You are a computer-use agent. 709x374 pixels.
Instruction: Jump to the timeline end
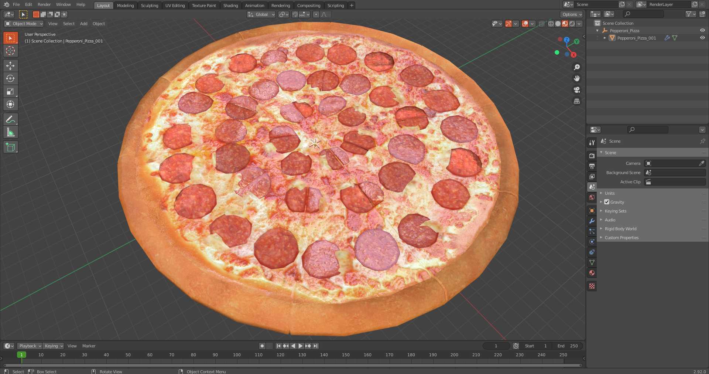point(315,346)
